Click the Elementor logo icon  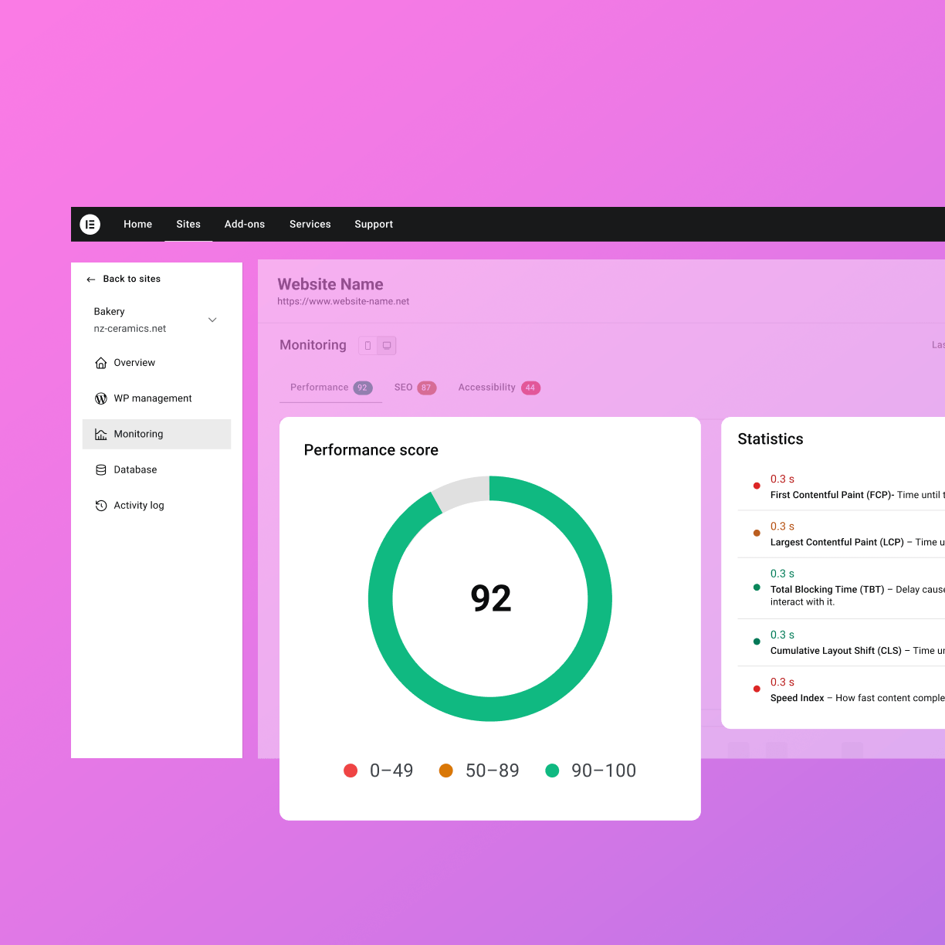[90, 225]
